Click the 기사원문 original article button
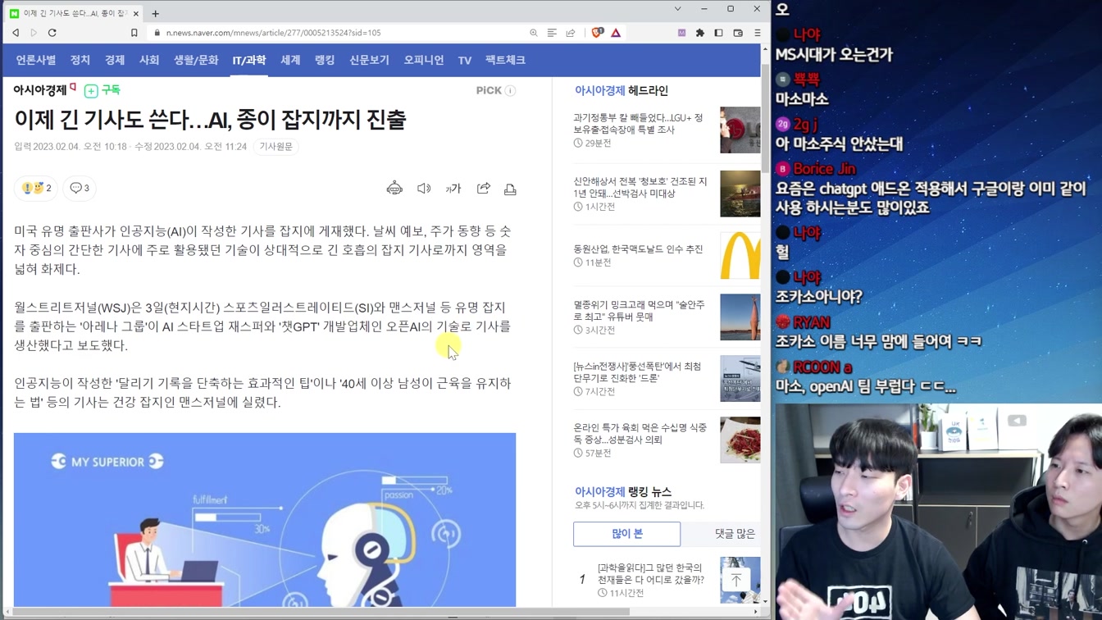The image size is (1102, 620). [x=275, y=147]
